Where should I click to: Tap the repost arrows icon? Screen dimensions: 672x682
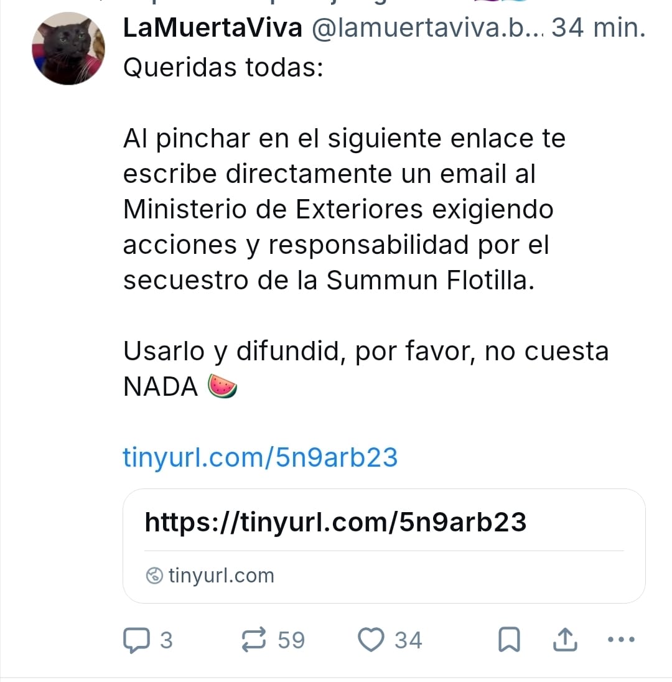click(x=254, y=640)
